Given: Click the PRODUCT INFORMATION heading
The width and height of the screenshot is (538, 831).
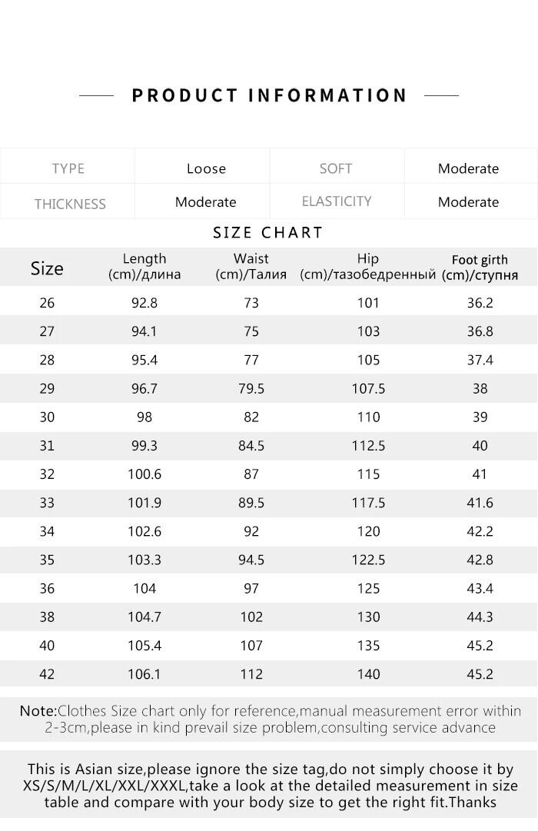Looking at the screenshot, I should (x=269, y=95).
